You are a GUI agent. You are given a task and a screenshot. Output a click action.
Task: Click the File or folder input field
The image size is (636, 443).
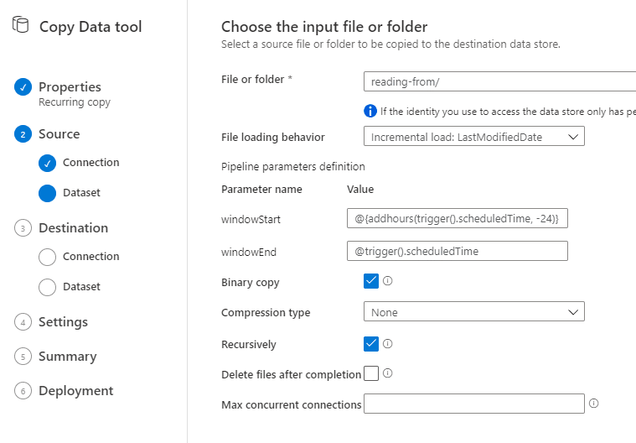pyautogui.click(x=499, y=81)
